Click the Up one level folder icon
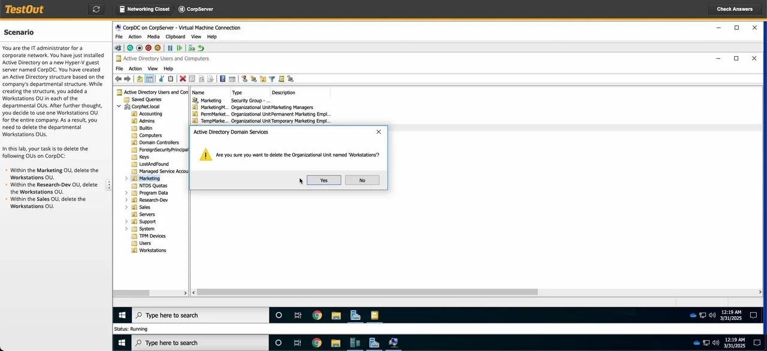This screenshot has width=767, height=351. coord(140,79)
